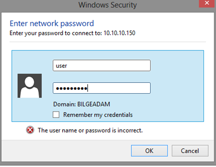This screenshot has height=167, width=216.
Task: Click the Windows Security title bar
Action: click(107, 5)
